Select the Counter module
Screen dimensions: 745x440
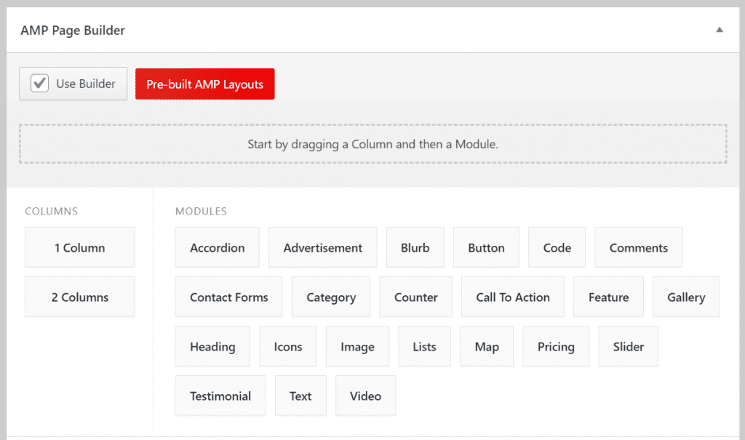pyautogui.click(x=415, y=297)
